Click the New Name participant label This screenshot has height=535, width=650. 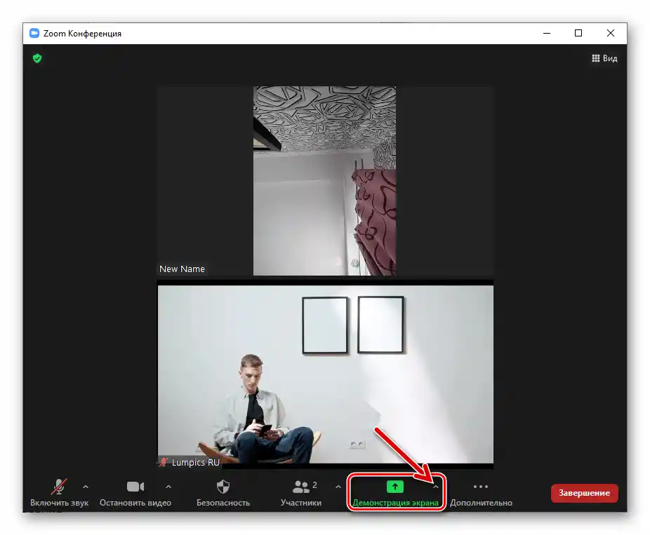[182, 269]
